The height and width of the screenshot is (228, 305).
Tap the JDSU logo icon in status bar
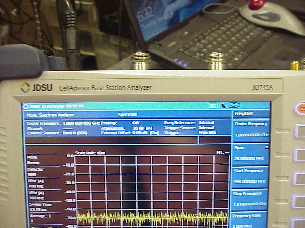[x=26, y=106]
